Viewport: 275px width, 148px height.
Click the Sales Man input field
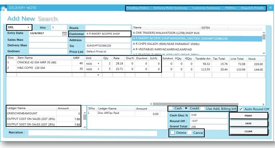tap(48, 40)
